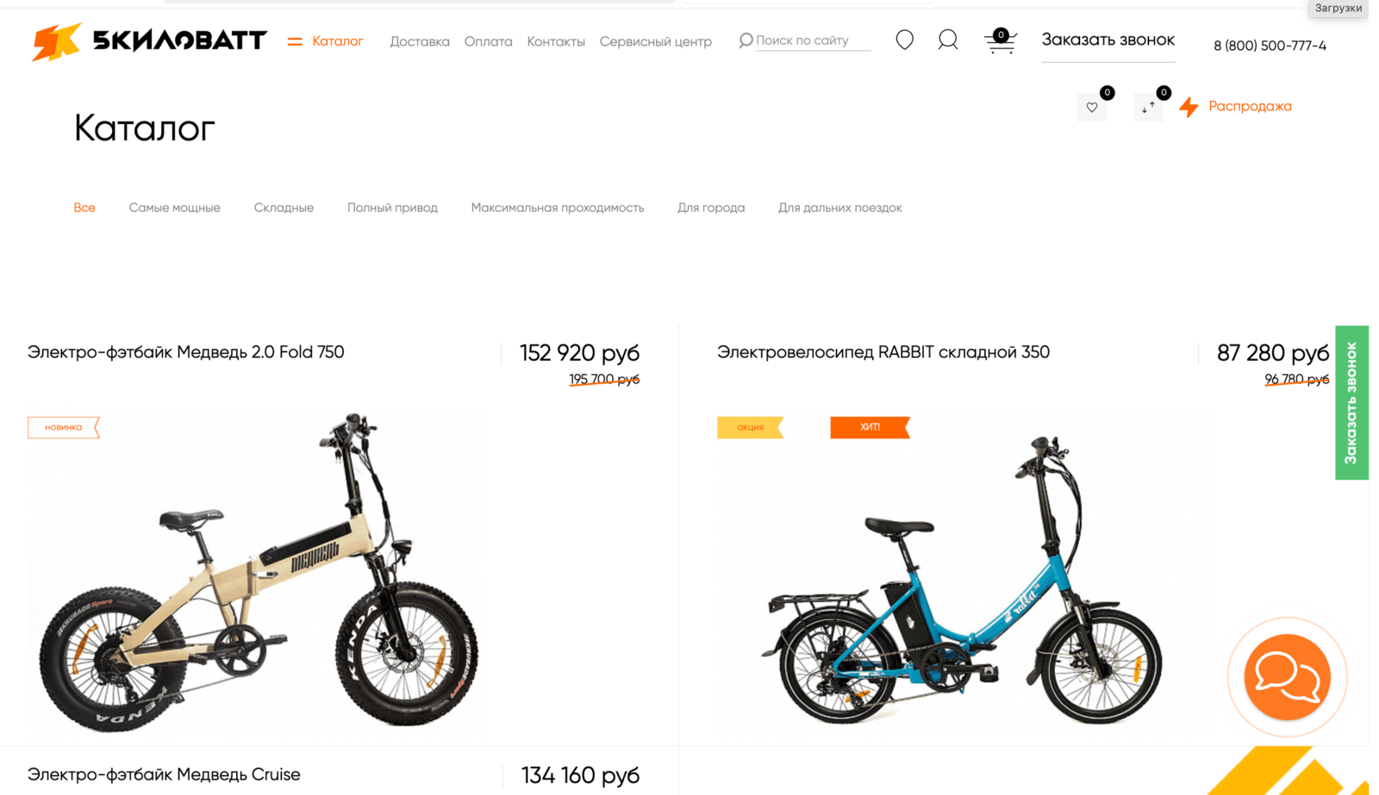The height and width of the screenshot is (795, 1379).
Task: Select the Все filter tab
Action: point(84,208)
